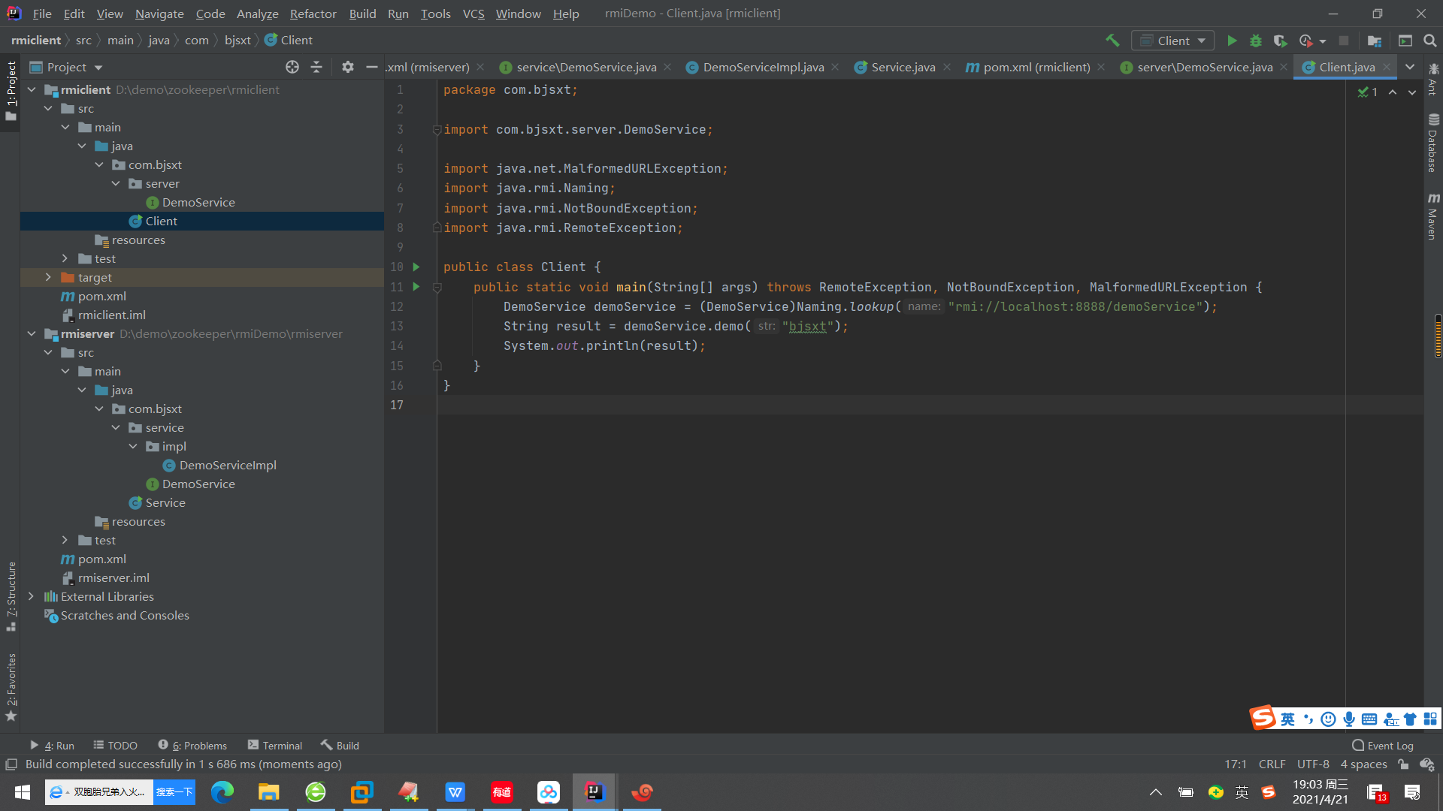Open Windows Start menu
The height and width of the screenshot is (811, 1443).
[x=23, y=792]
